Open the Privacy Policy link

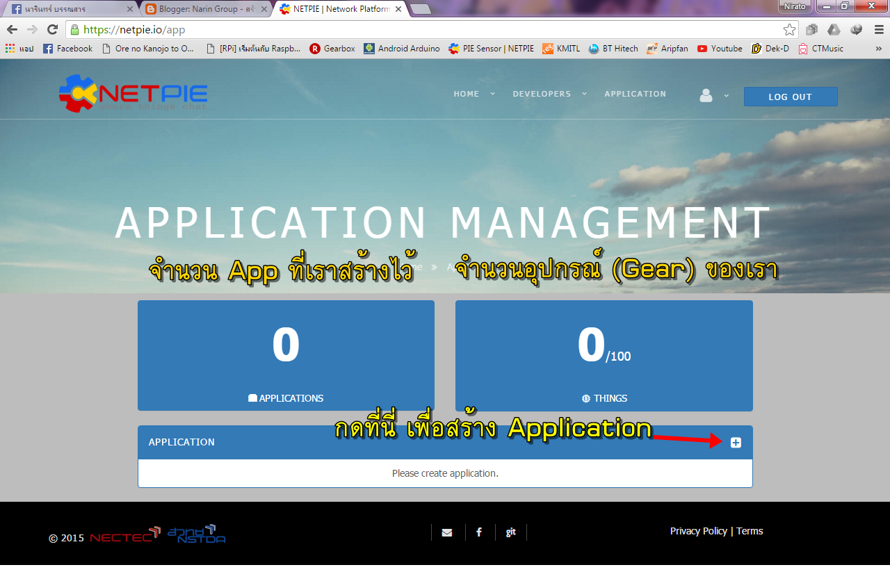point(699,531)
